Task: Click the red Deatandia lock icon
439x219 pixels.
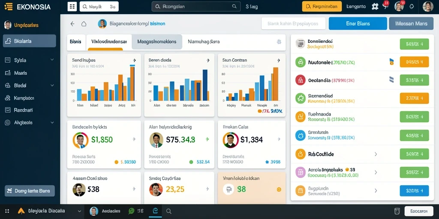Action: tap(300, 80)
